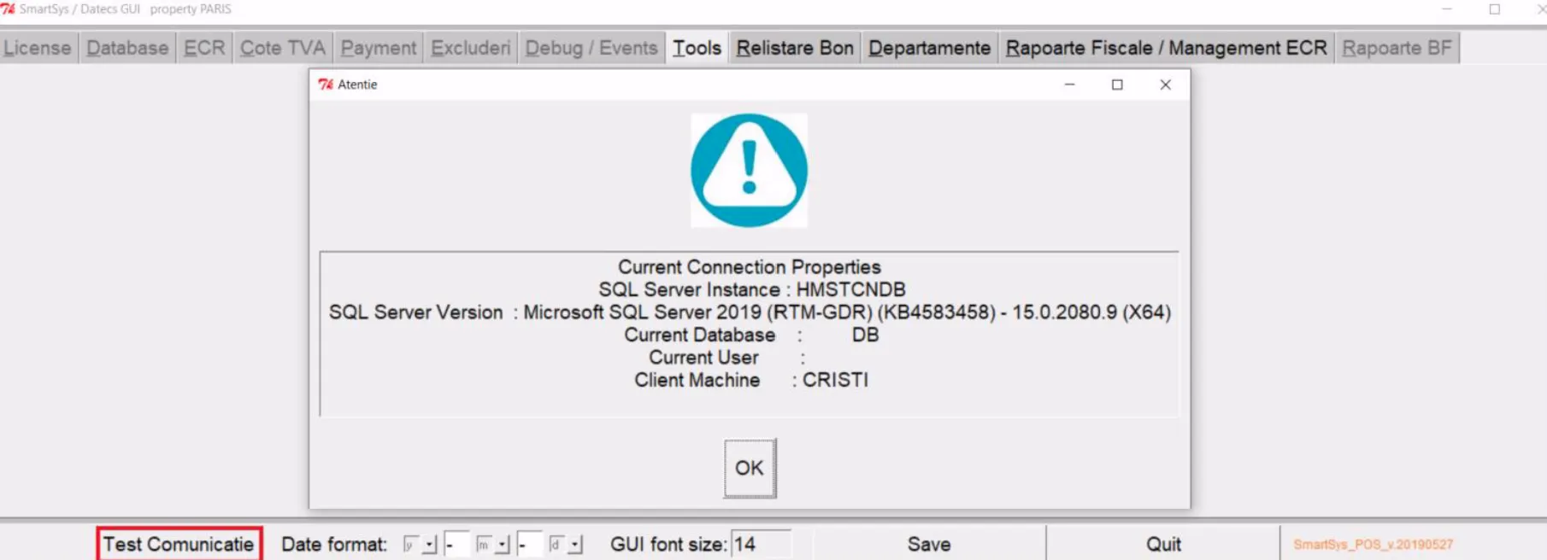Minimize the Atentie dialog
Viewport: 1547px width, 560px height.
point(1069,85)
